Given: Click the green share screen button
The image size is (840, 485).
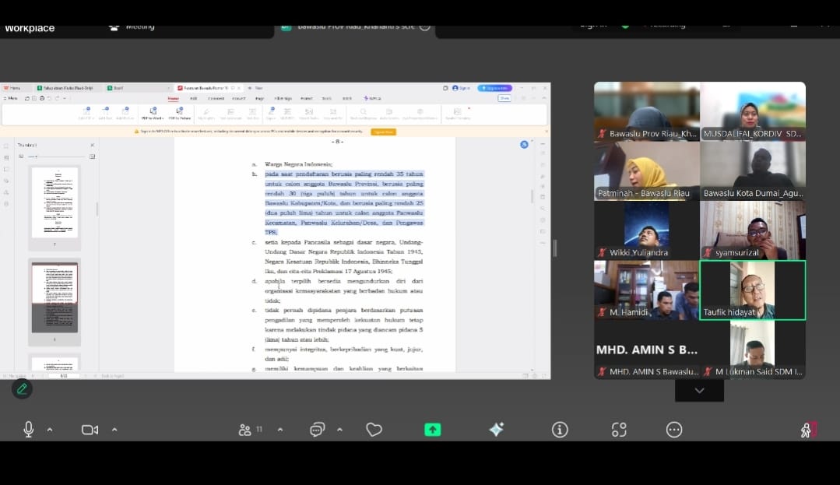Looking at the screenshot, I should pyautogui.click(x=432, y=430).
